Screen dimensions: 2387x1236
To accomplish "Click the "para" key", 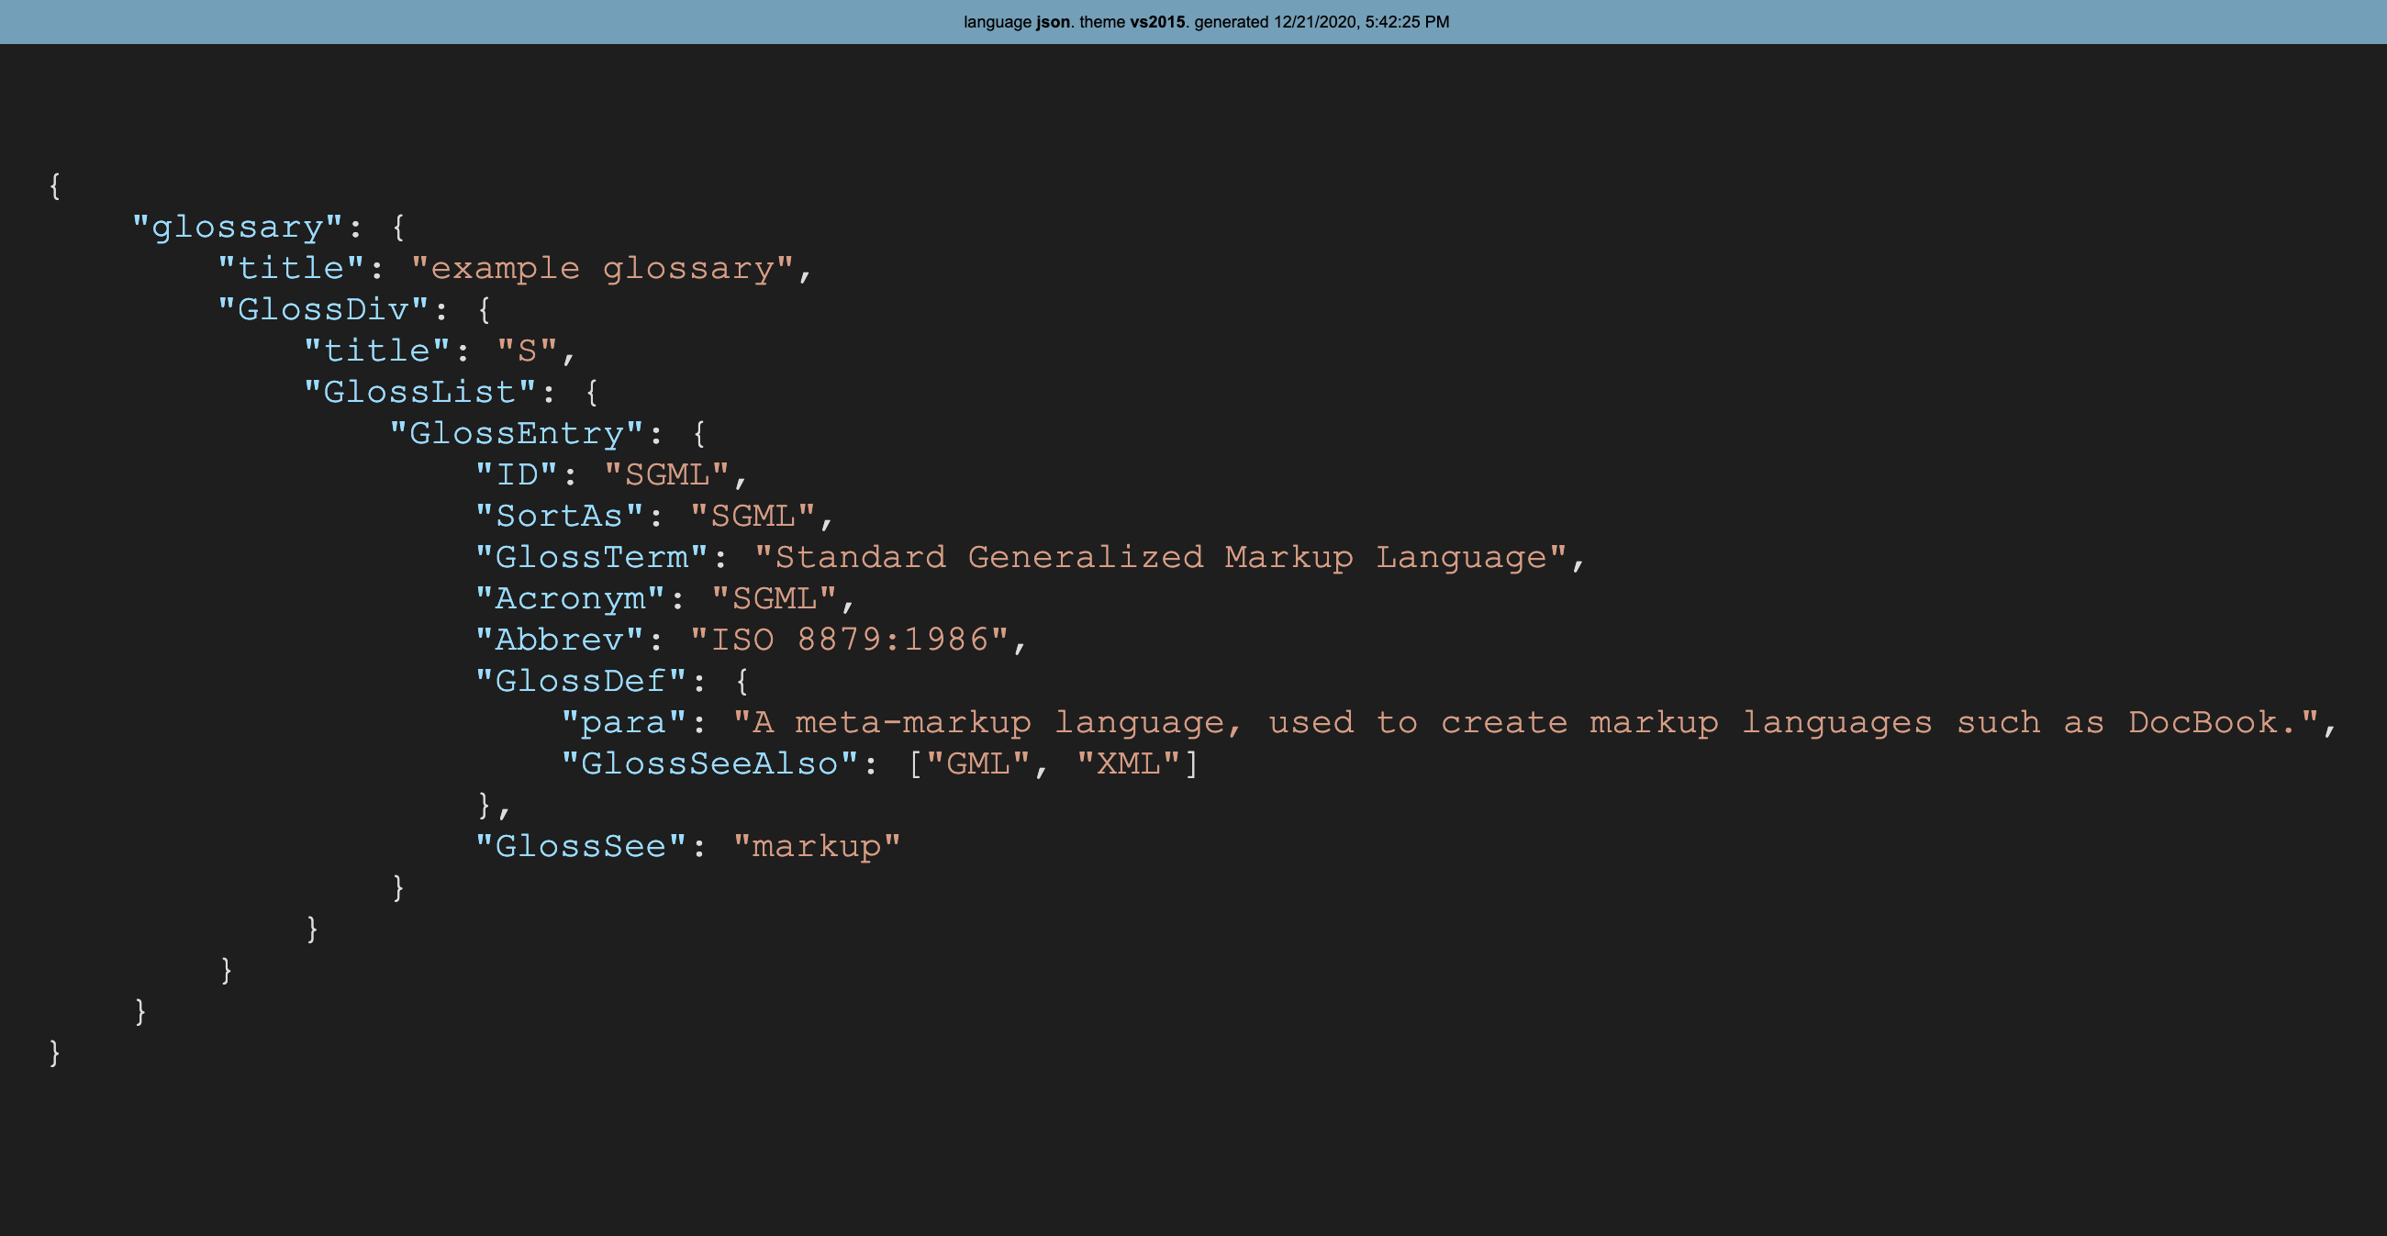I will [x=624, y=723].
